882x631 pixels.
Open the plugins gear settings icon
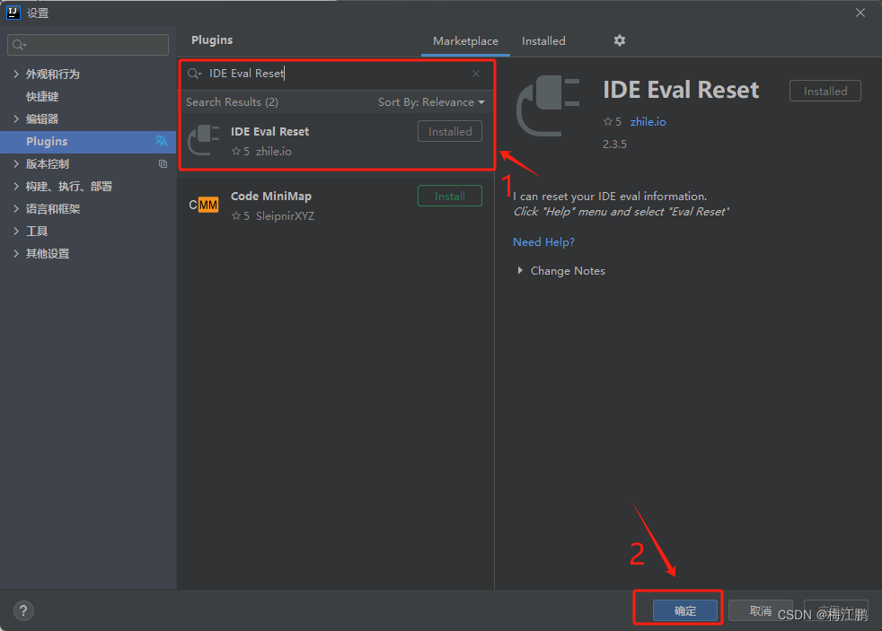tap(620, 40)
